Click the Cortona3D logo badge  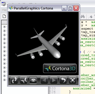tap(60, 68)
